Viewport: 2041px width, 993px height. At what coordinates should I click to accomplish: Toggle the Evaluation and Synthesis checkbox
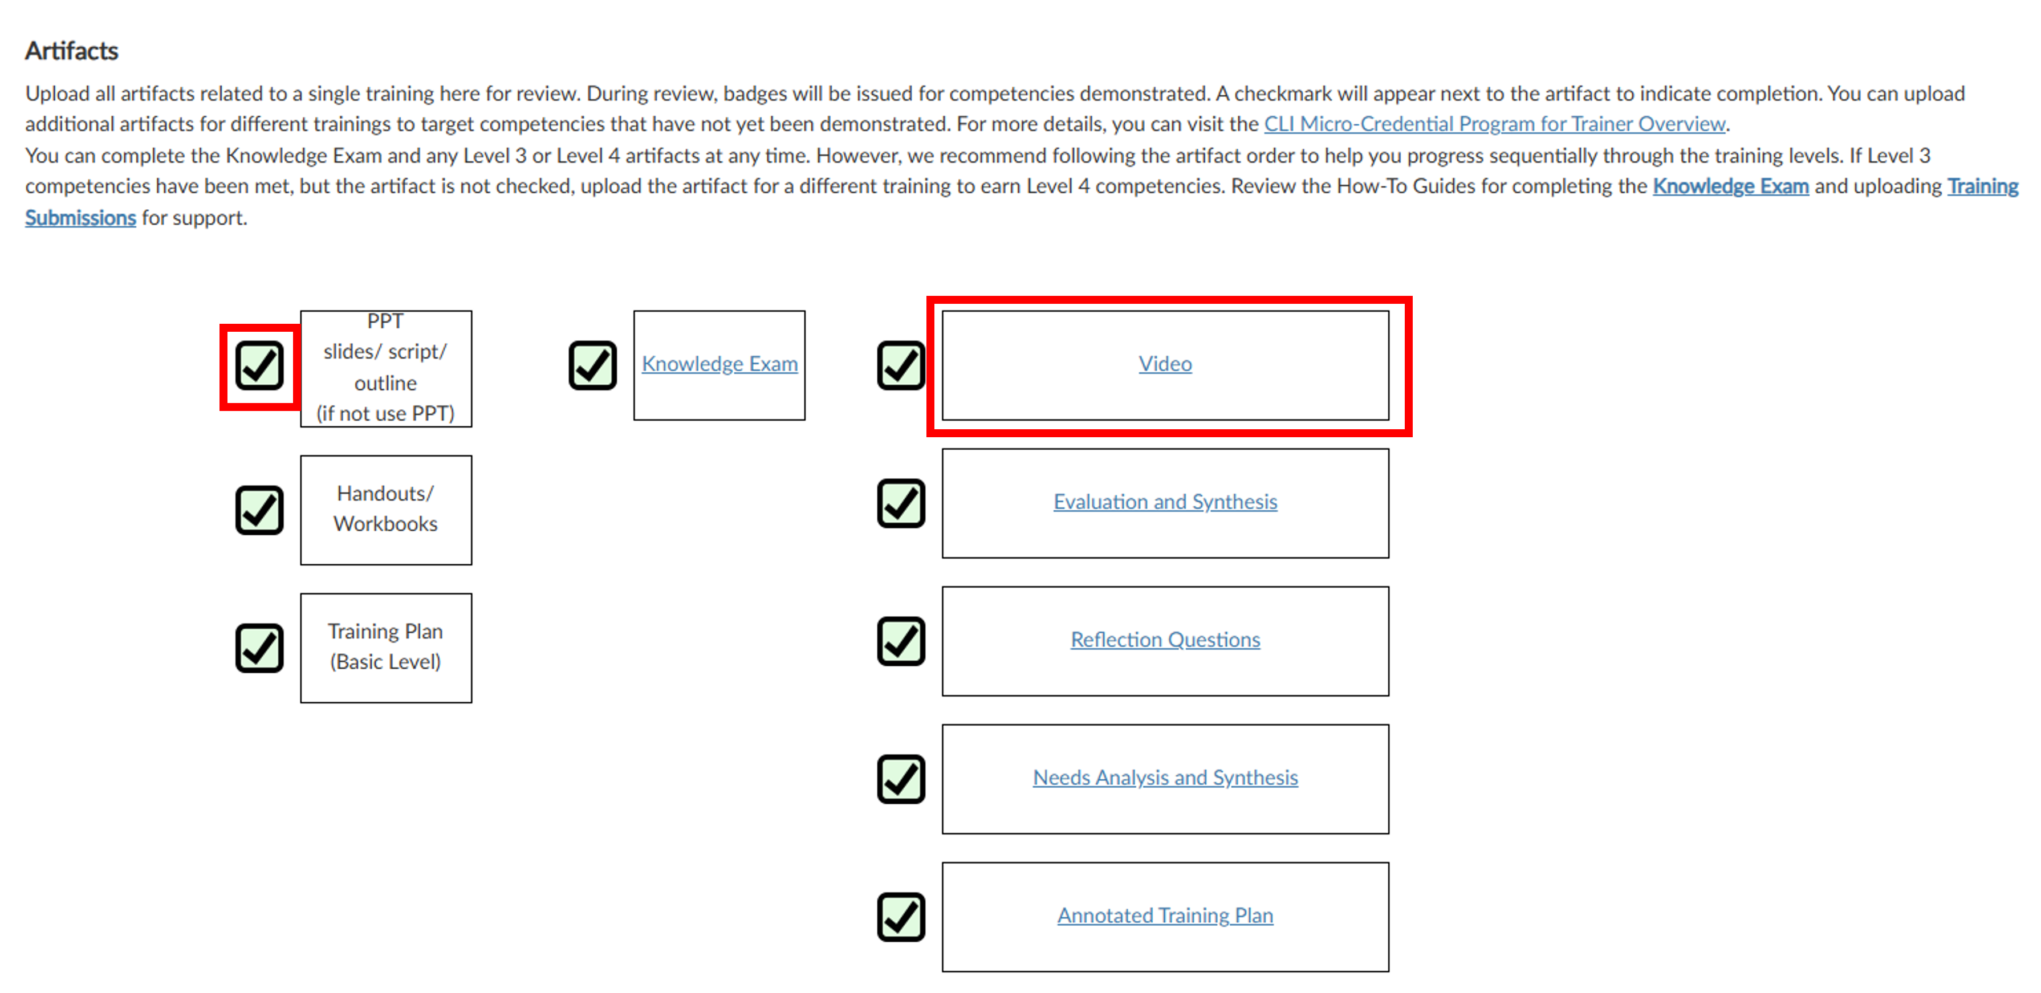tap(901, 503)
